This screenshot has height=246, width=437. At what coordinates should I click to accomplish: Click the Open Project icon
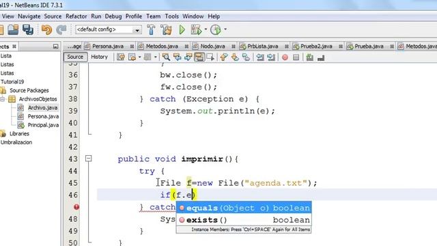click(x=13, y=29)
